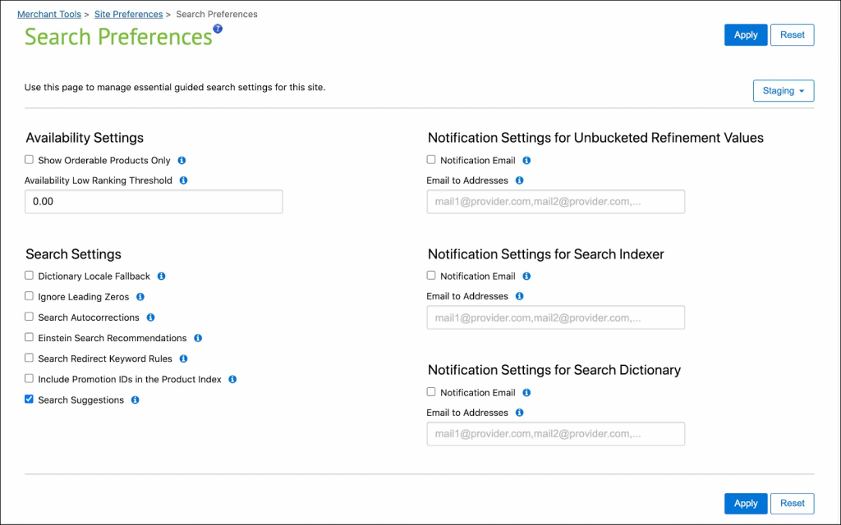Image resolution: width=841 pixels, height=525 pixels.
Task: Open Notification Email info under Search Indexer
Action: [x=526, y=276]
